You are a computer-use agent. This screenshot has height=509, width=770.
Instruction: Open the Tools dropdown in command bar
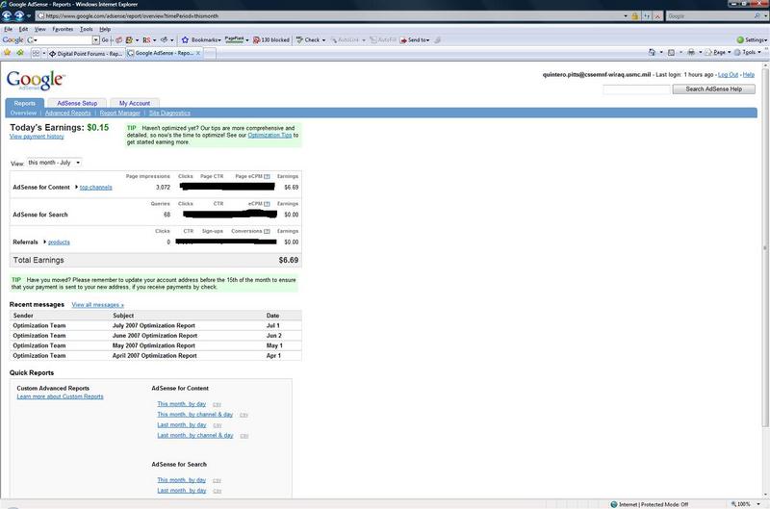749,52
